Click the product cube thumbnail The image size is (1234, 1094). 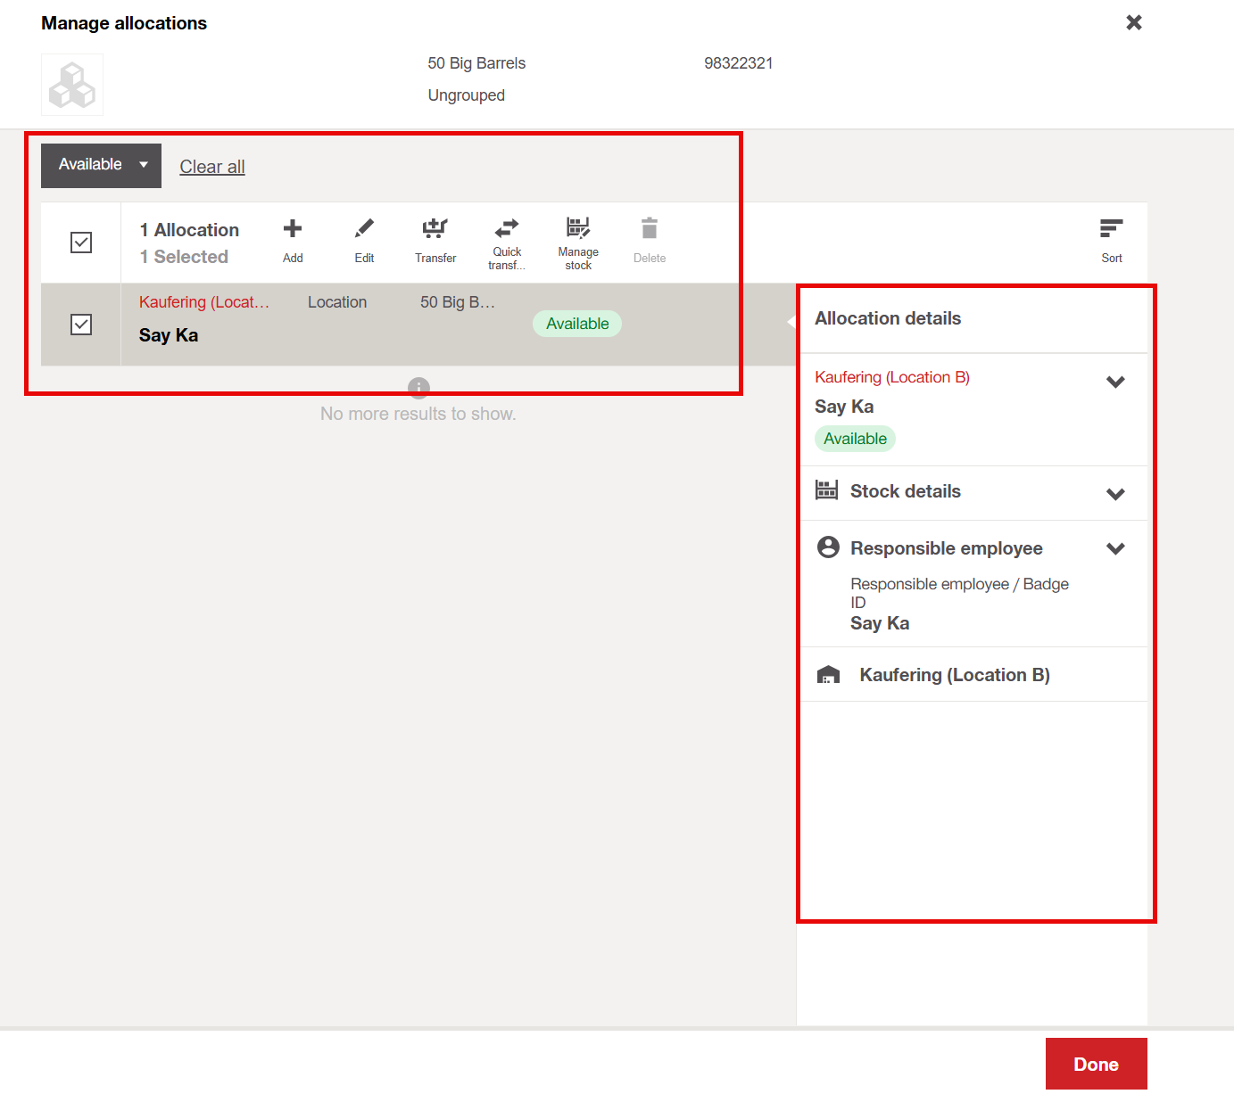point(71,84)
